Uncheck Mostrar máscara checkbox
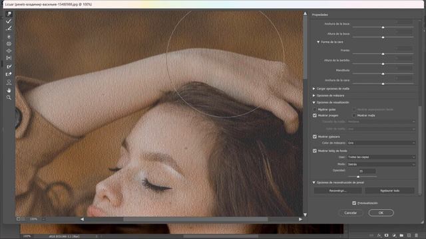Viewport: 426px width, 239px height. [x=315, y=137]
